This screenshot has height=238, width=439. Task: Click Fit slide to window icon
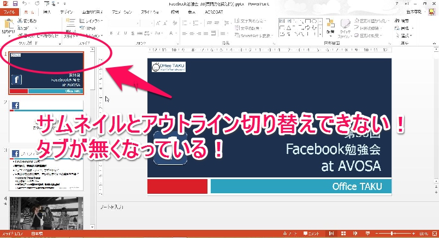click(434, 234)
